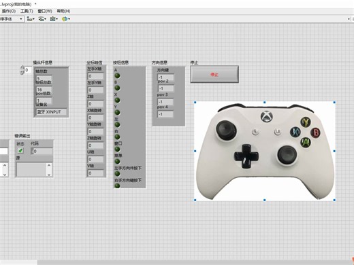The image size is (354, 265).
Task: Click the V轴 value field
Action: tap(95, 173)
